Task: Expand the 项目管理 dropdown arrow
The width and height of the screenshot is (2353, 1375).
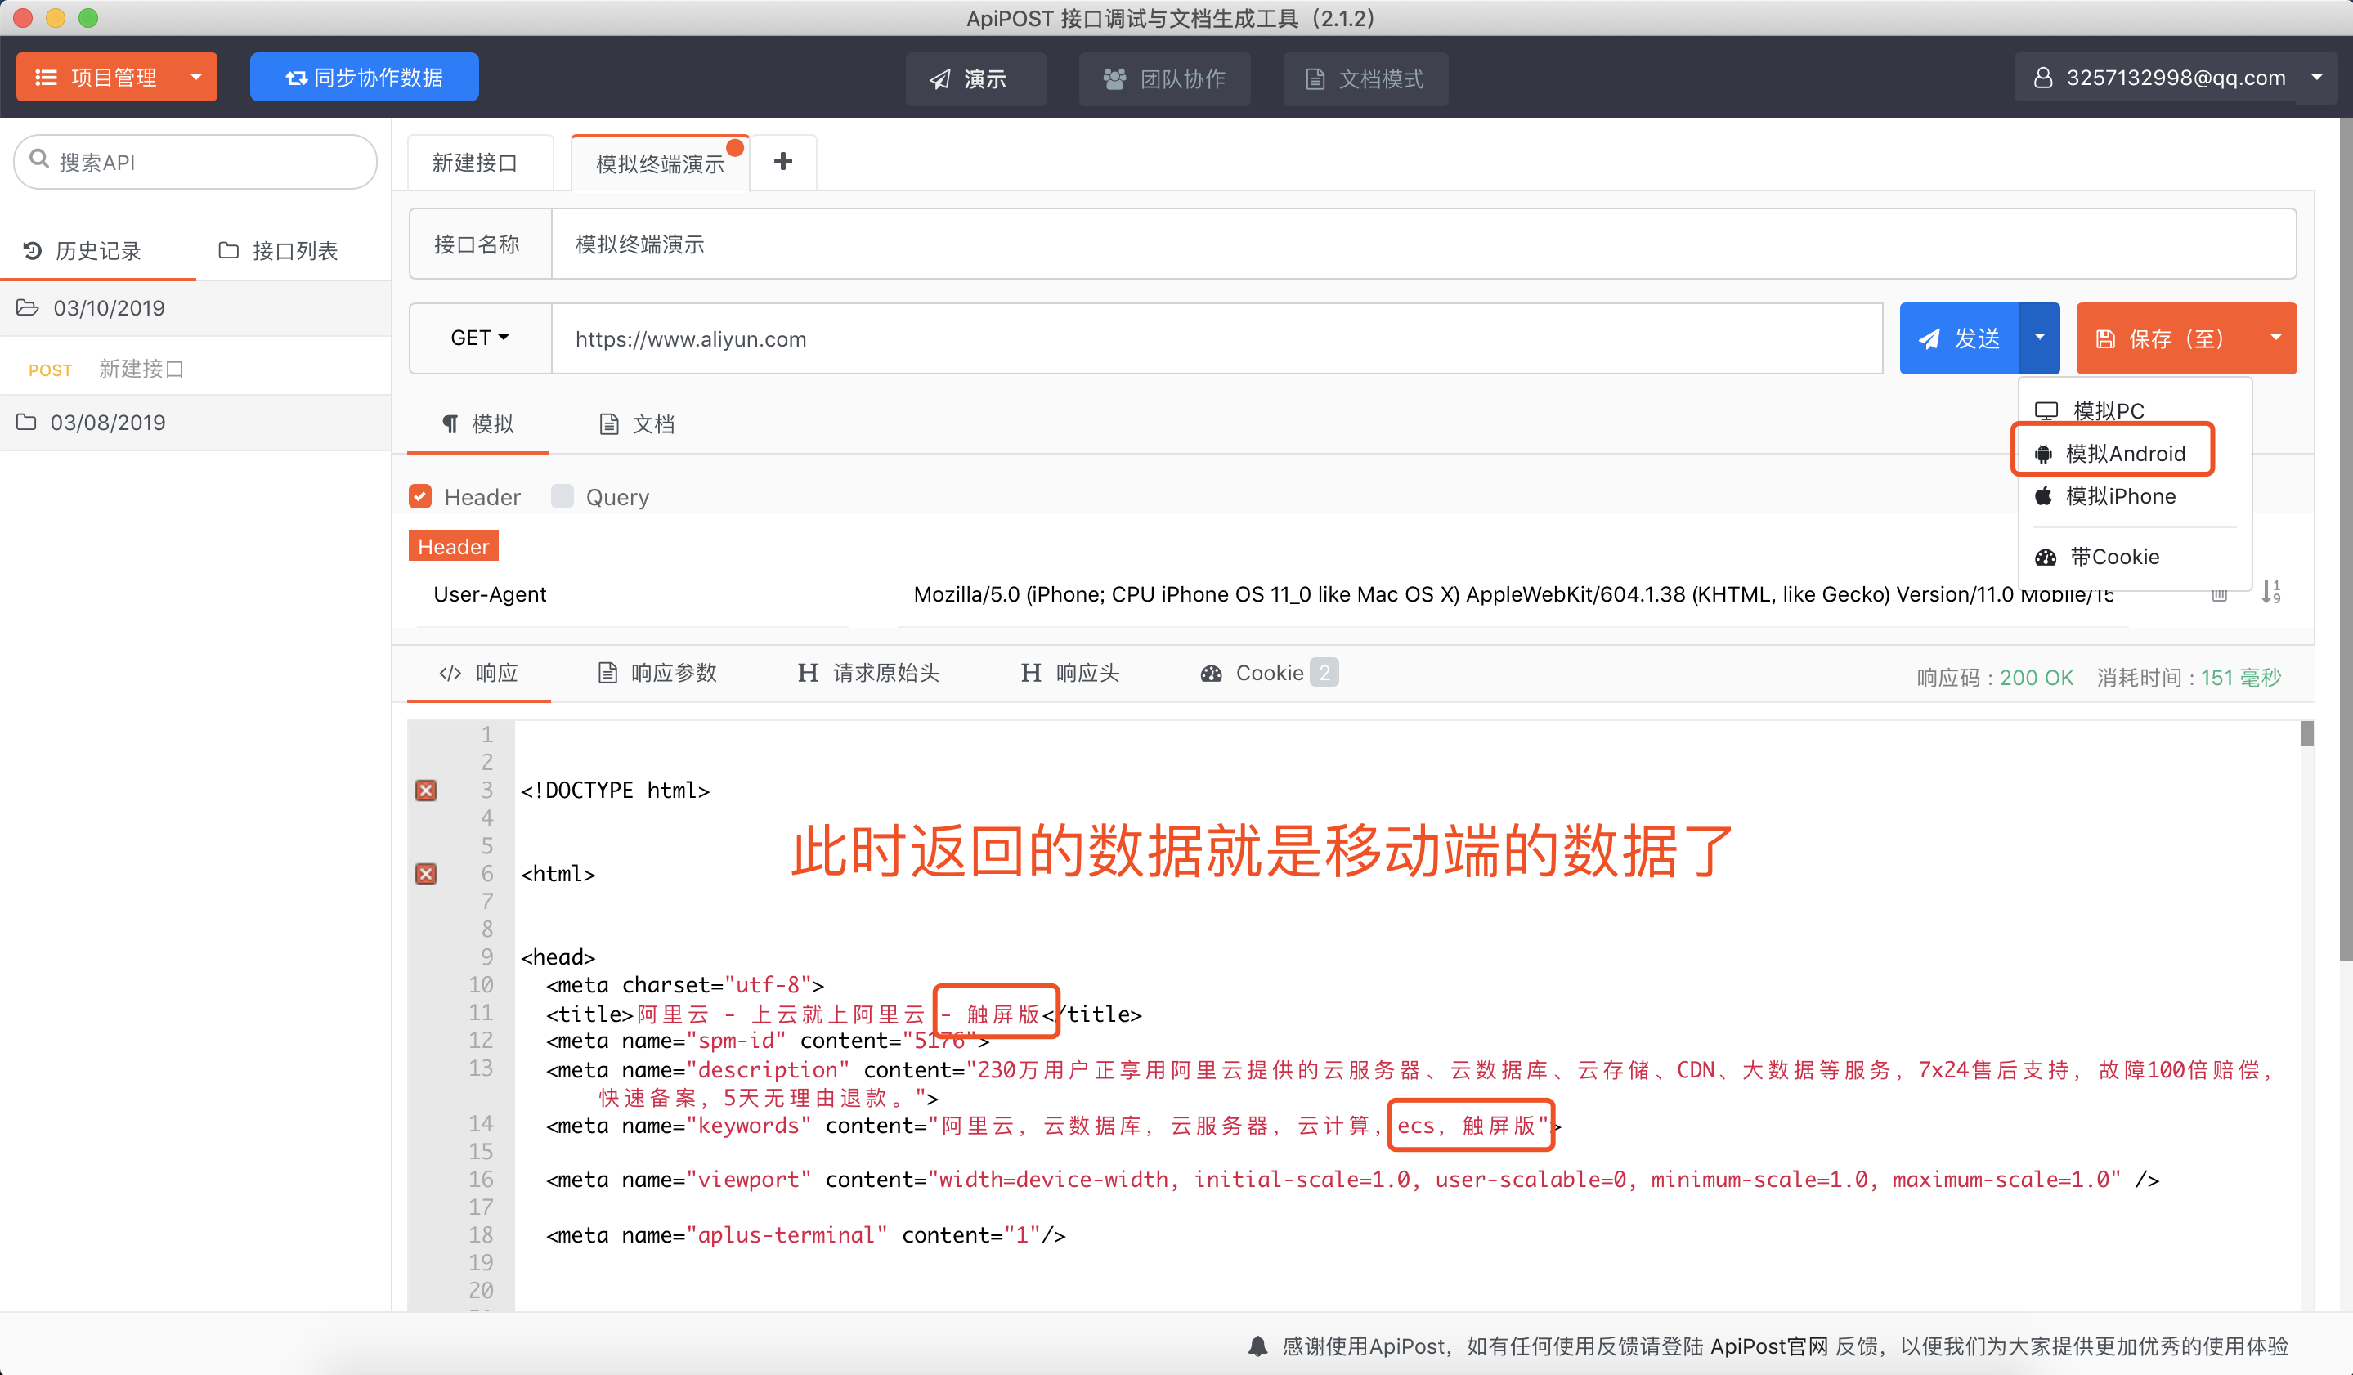Action: click(196, 77)
